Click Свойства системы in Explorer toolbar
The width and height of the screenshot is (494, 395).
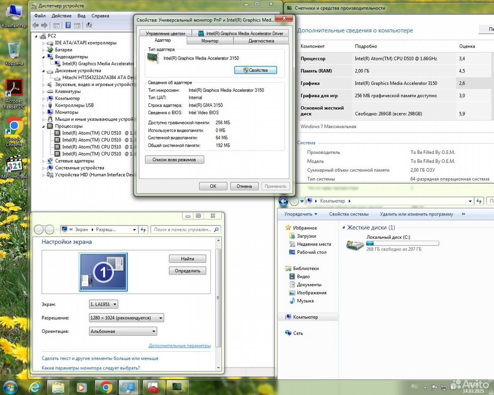coord(349,214)
